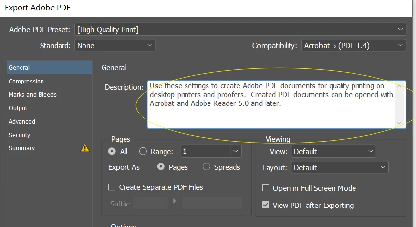The height and width of the screenshot is (227, 416).
Task: Expand the page Range dropdown arrow
Action: [236, 151]
